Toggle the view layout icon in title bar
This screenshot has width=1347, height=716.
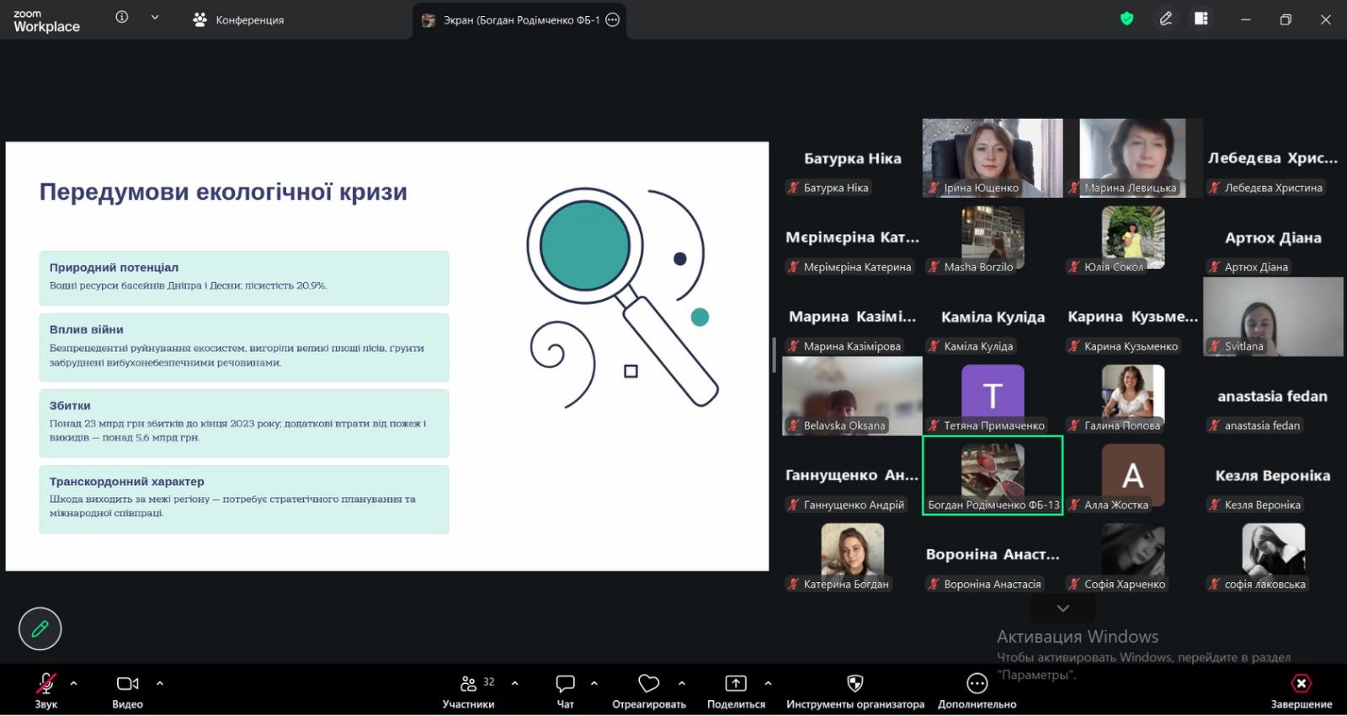point(1201,19)
